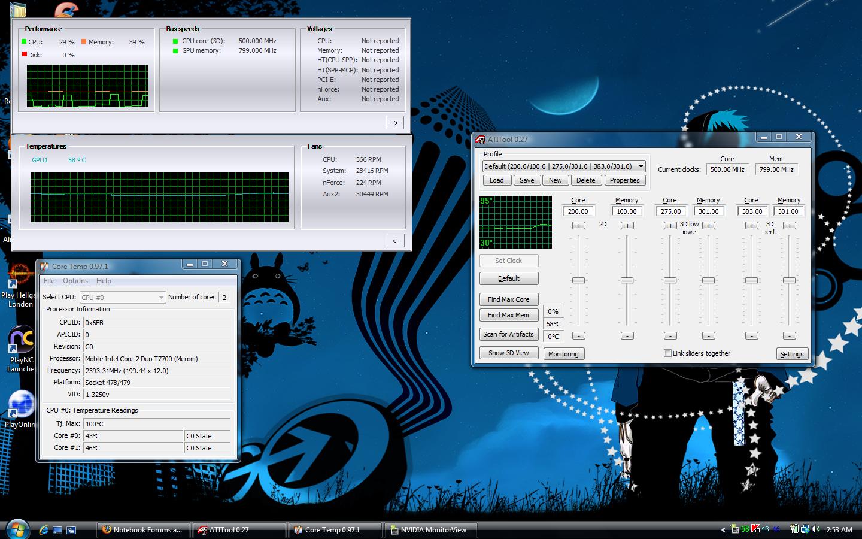The height and width of the screenshot is (539, 862).
Task: Click the -> expand button in MonitorView
Action: tap(394, 123)
